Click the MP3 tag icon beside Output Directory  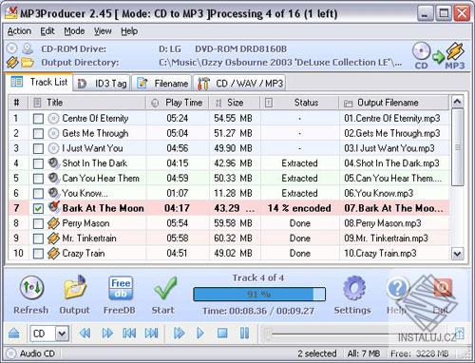12,63
